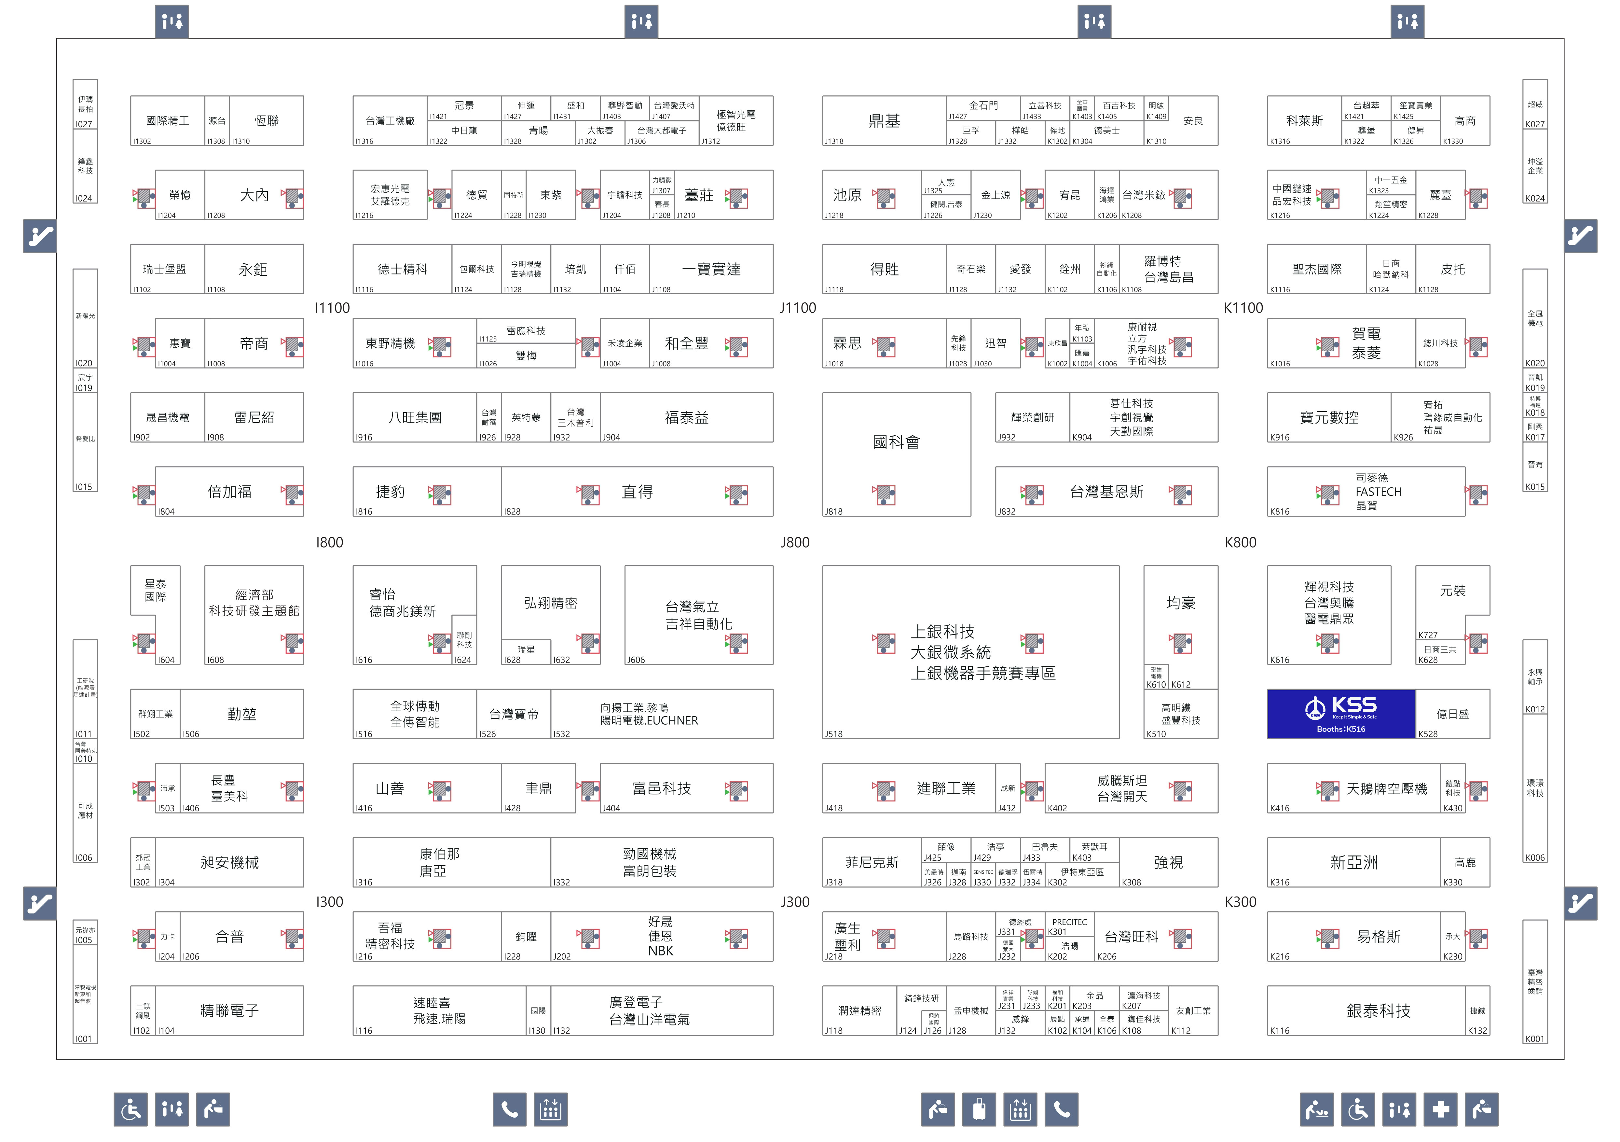Screen dimensions: 1620x1142
Task: Click the pillar marker in 山善 booth I416
Action: point(440,791)
